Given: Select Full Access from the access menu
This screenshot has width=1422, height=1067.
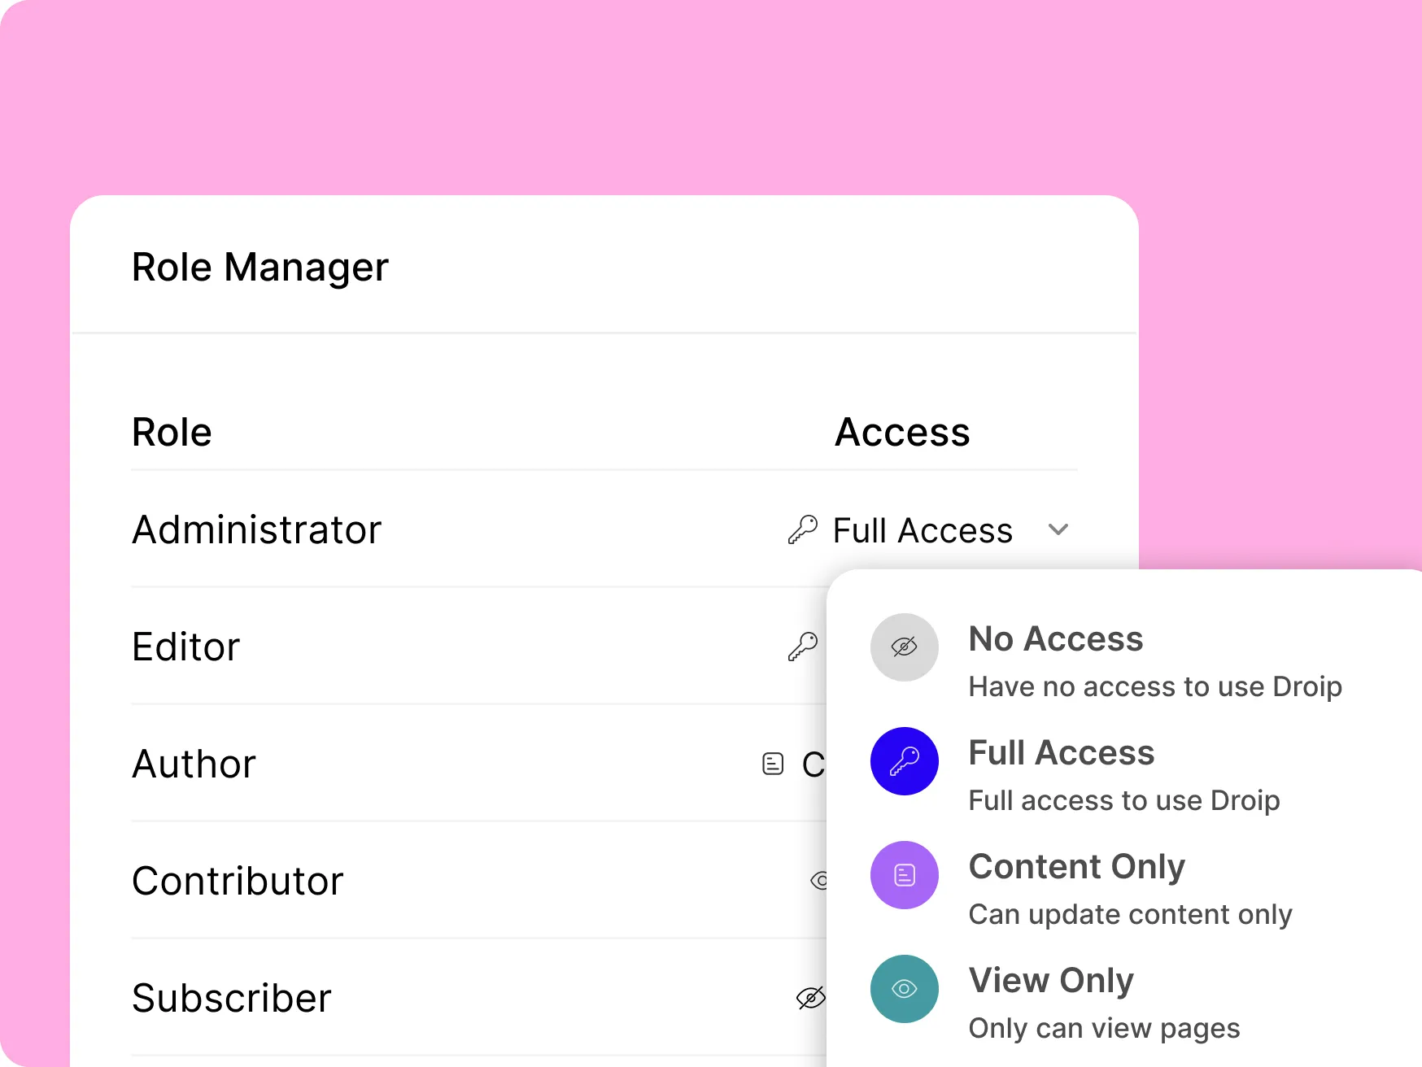Looking at the screenshot, I should [x=1062, y=753].
